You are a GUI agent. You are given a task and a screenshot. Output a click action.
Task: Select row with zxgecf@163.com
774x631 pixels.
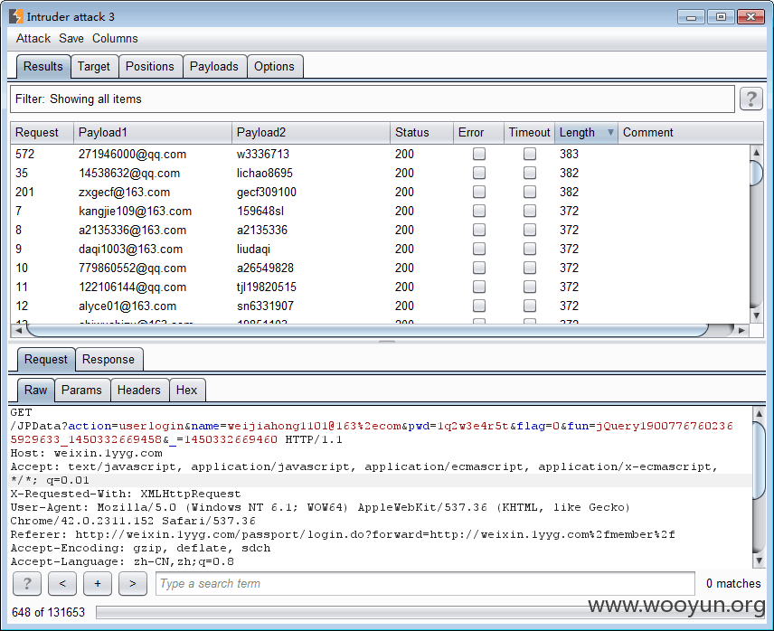380,192
